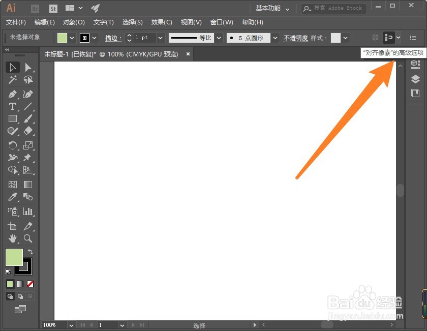Select the Puppet Warp pin tool
This screenshot has height=331, width=427.
[x=28, y=158]
